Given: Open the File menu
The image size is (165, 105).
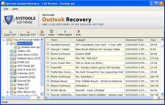Looking at the screenshot, I should 6,9.
